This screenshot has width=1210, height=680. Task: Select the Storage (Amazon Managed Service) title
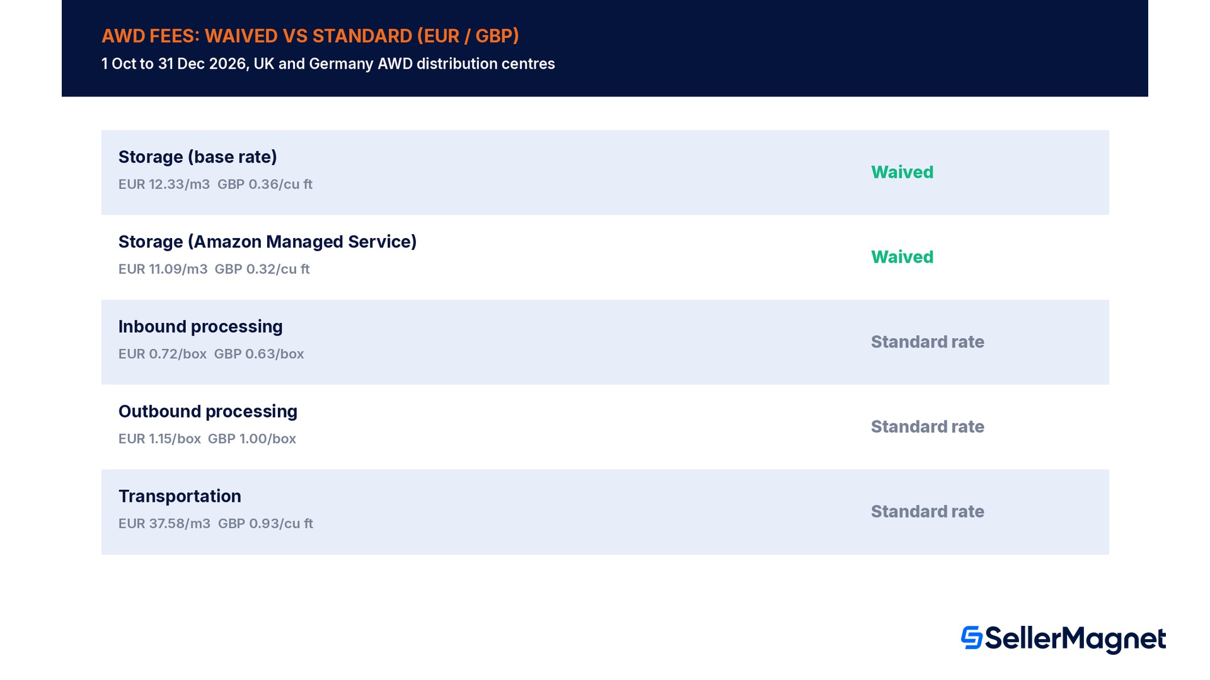267,242
